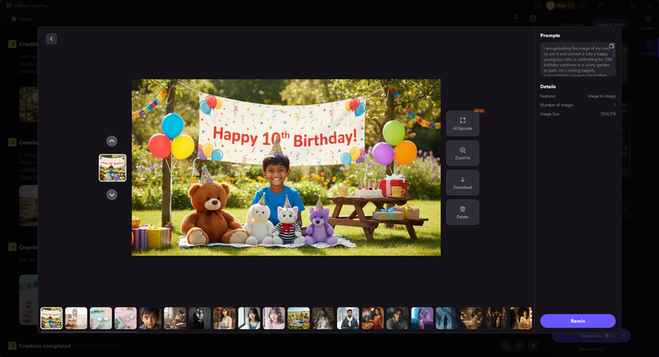659x357 pixels.
Task: Click the "Number of Images" label
Action: 556,105
